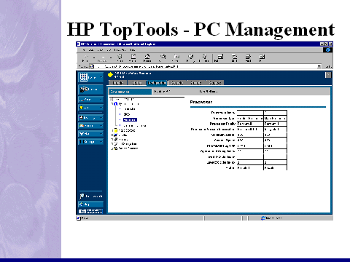Open dropdown arrow on yellow bulb sidebar button
The height and width of the screenshot is (262, 350).
coord(101,108)
